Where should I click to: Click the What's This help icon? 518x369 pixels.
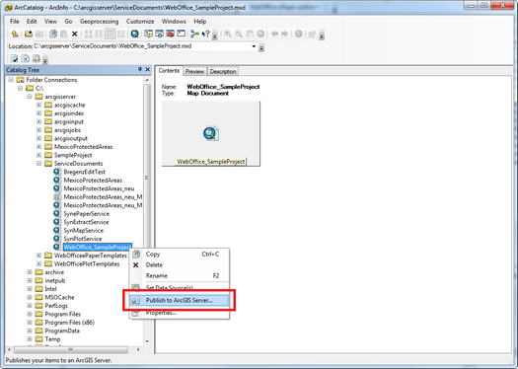tap(206, 34)
